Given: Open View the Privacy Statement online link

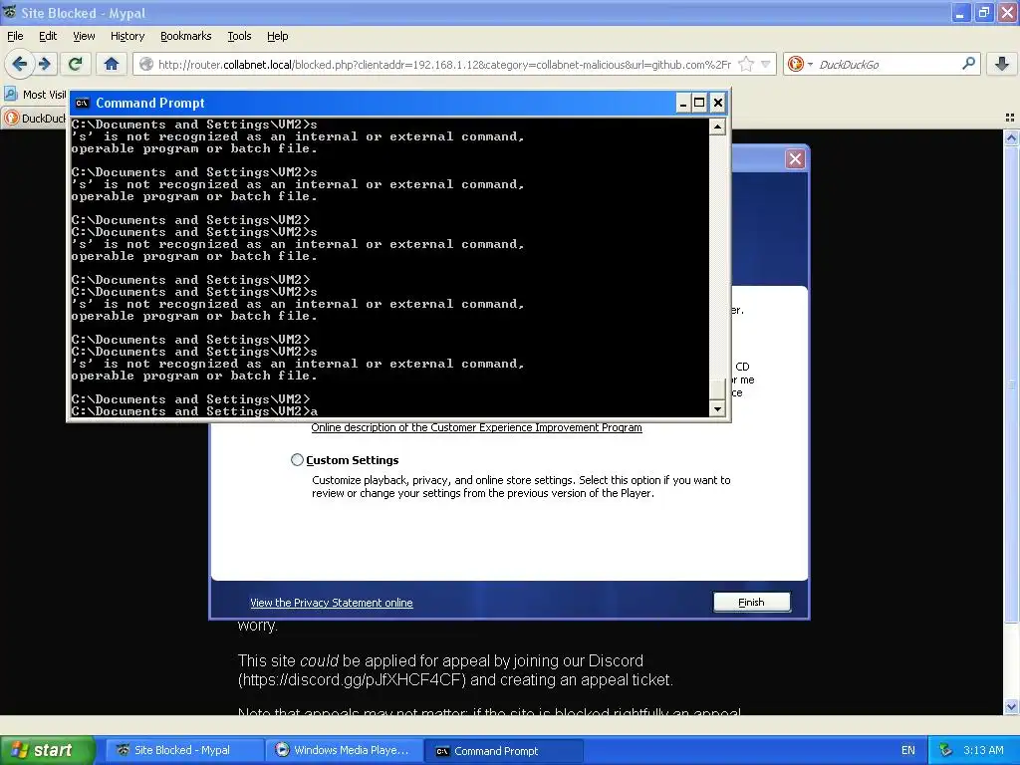Looking at the screenshot, I should coord(331,603).
